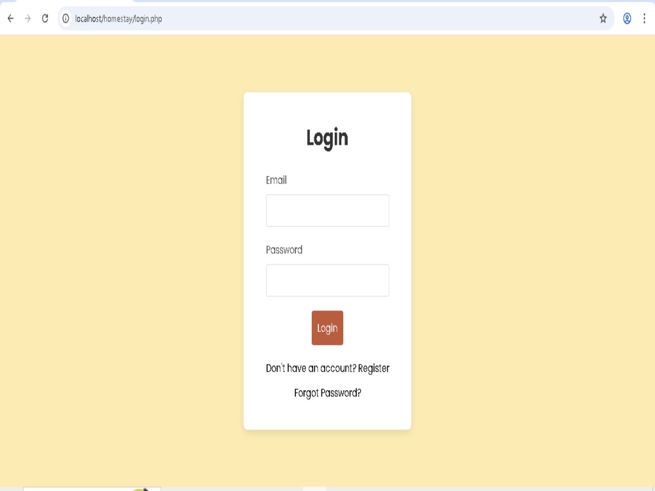655x491 pixels.
Task: Go back to the previous page
Action: point(11,18)
